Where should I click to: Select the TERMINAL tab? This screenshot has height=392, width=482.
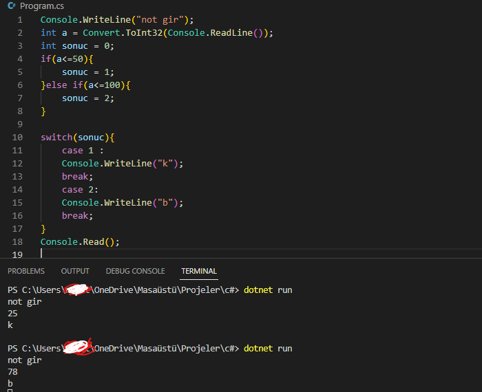(x=199, y=271)
